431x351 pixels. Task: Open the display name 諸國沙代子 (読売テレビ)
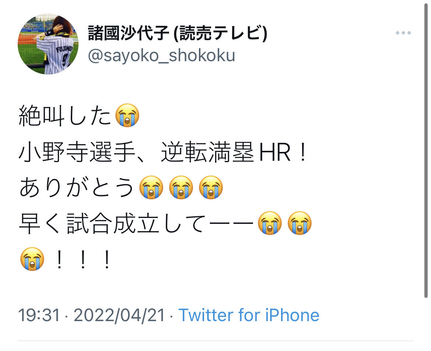point(178,33)
